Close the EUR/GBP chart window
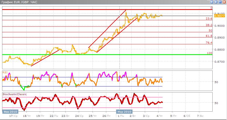Screen dimensions: 227x120 click(x=224, y=2)
